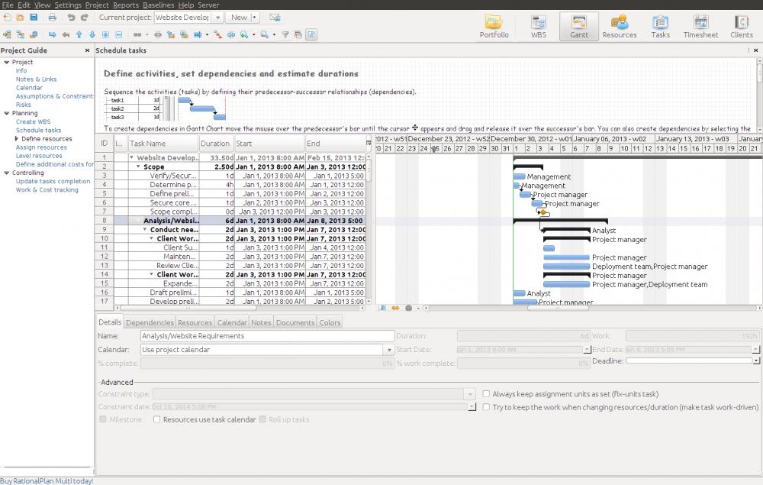The height and width of the screenshot is (485, 763).
Task: Open the Clients view
Action: (x=741, y=25)
